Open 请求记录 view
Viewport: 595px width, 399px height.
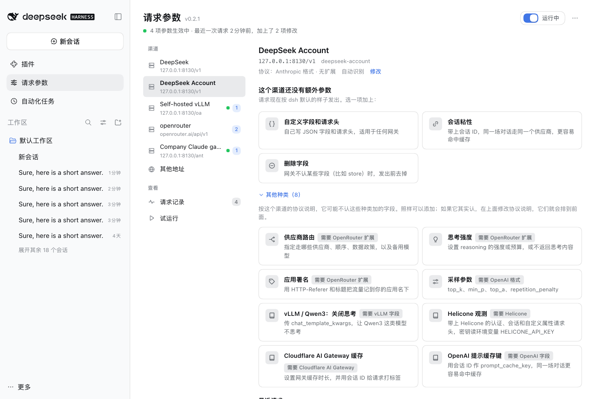(194, 202)
